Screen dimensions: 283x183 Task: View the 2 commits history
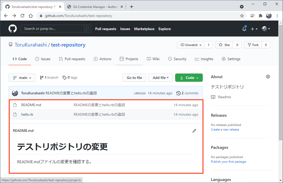[187, 93]
